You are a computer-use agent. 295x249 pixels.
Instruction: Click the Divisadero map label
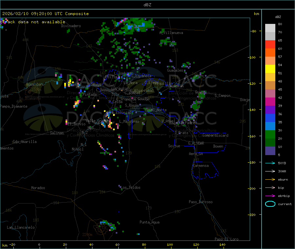coord(71,26)
